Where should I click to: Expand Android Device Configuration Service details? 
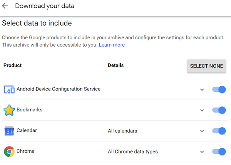202,90
